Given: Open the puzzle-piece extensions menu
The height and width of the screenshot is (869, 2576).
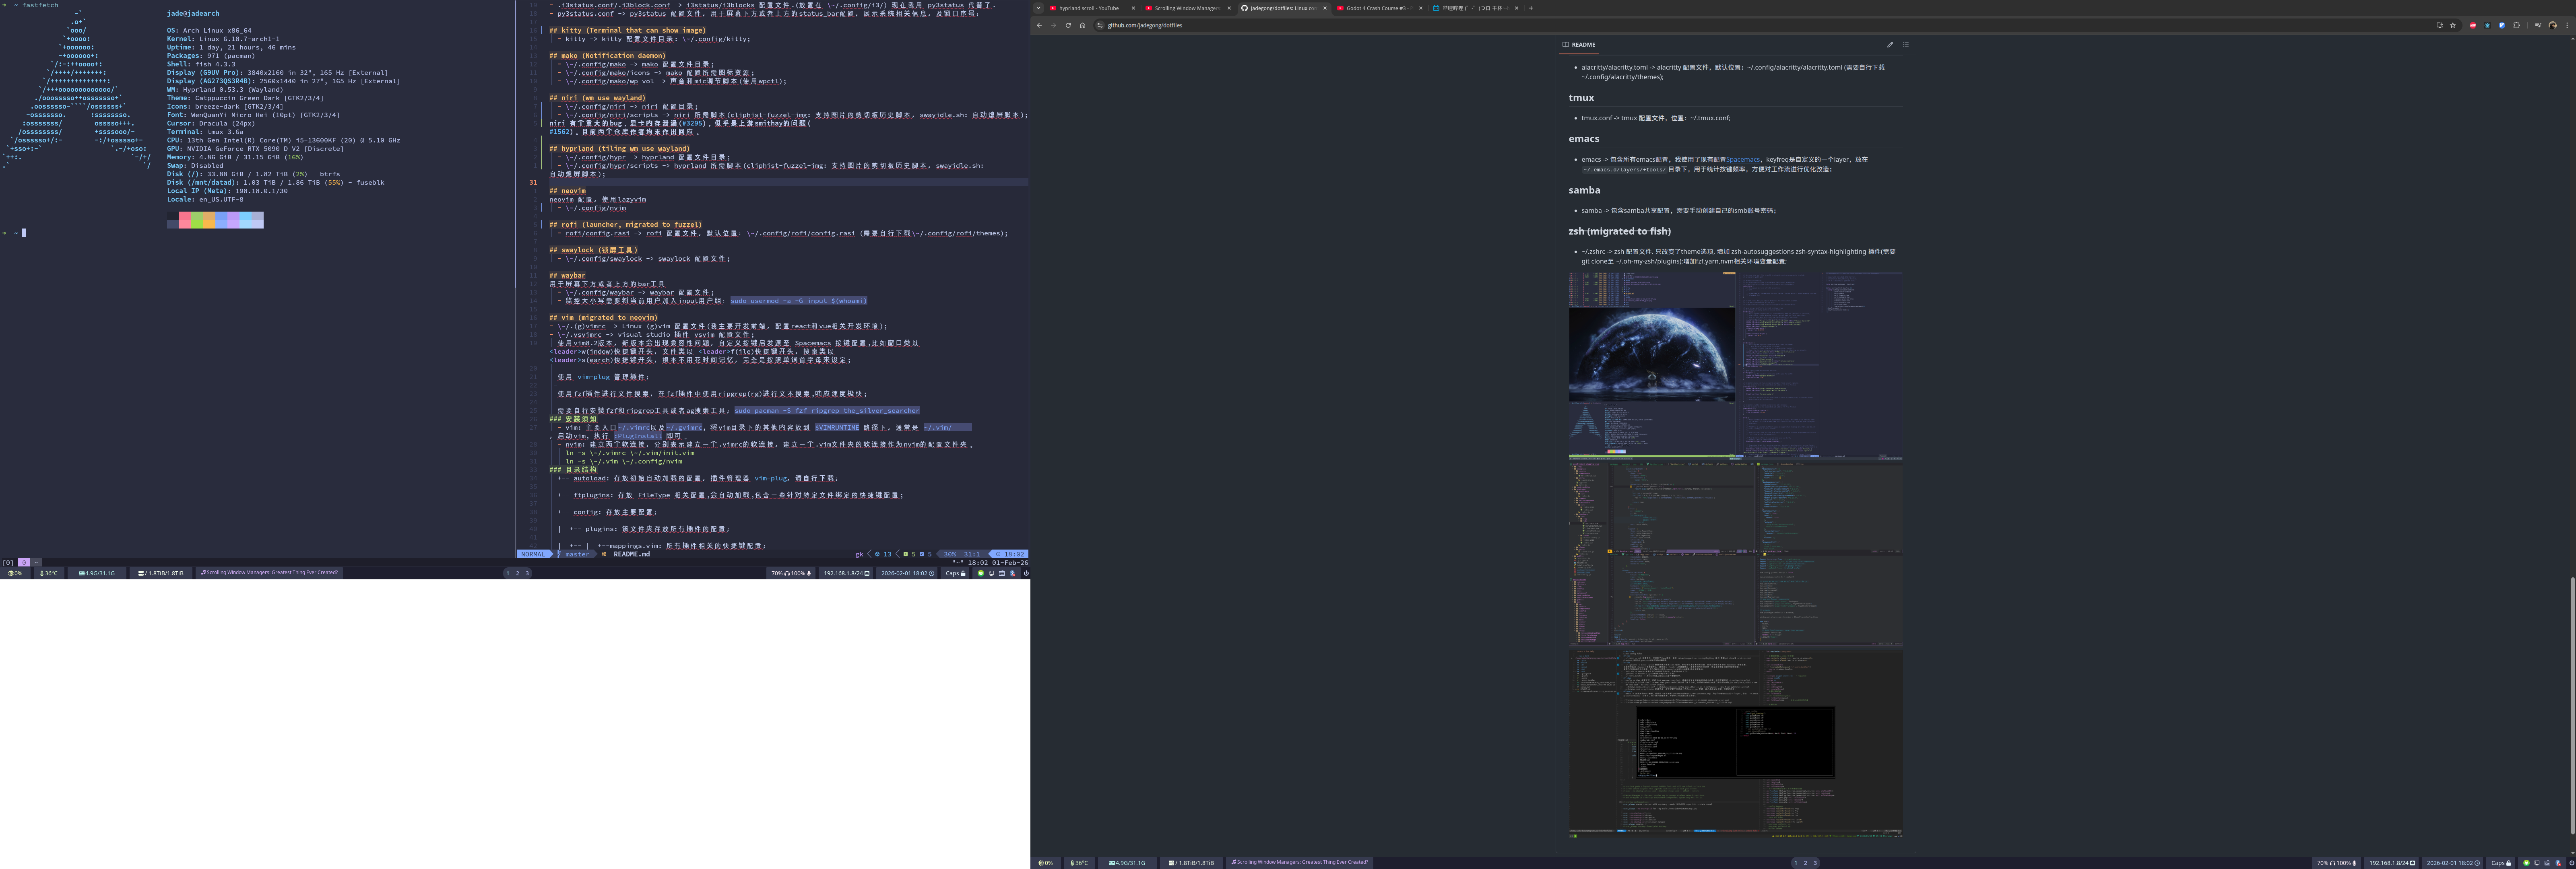Looking at the screenshot, I should 2517,25.
